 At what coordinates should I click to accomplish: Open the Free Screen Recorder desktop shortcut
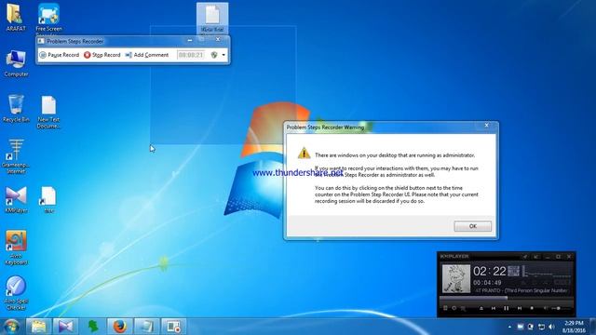[x=48, y=18]
